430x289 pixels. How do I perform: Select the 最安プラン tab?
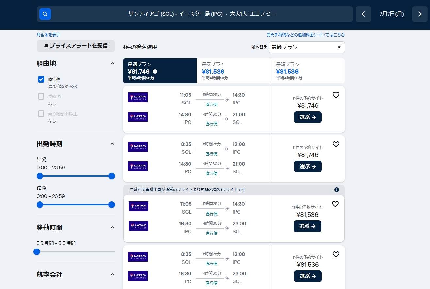(x=233, y=71)
